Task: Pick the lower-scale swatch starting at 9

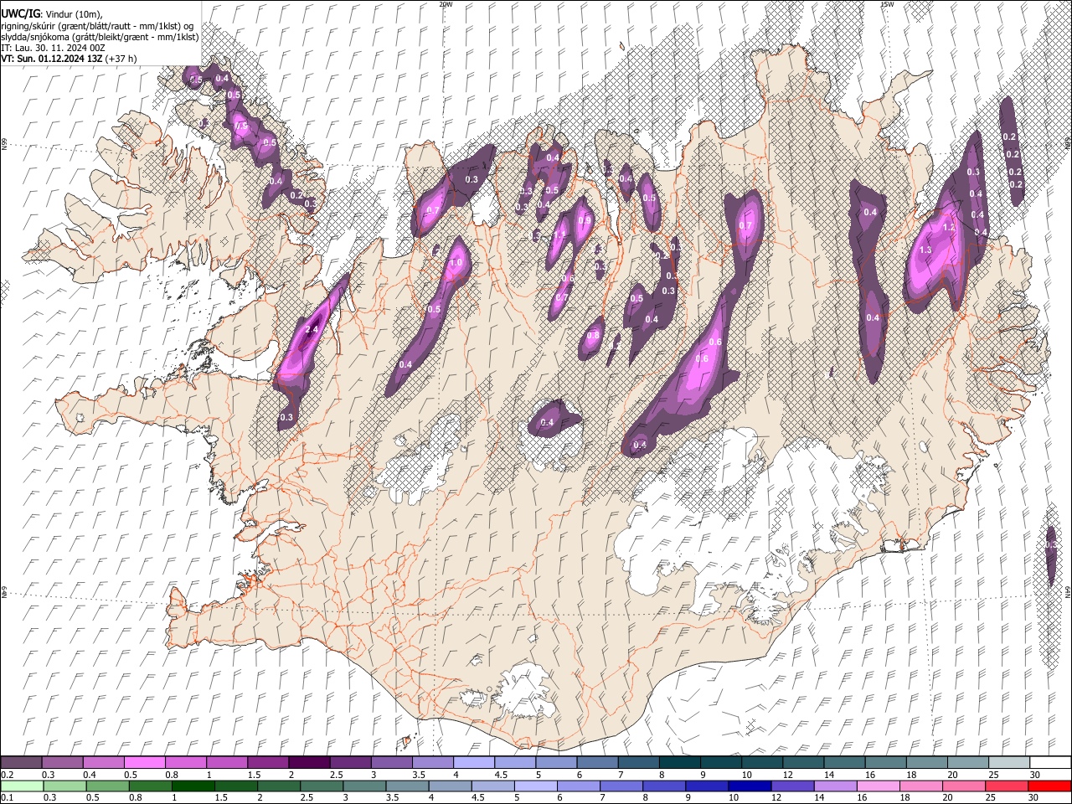Action: [706, 786]
